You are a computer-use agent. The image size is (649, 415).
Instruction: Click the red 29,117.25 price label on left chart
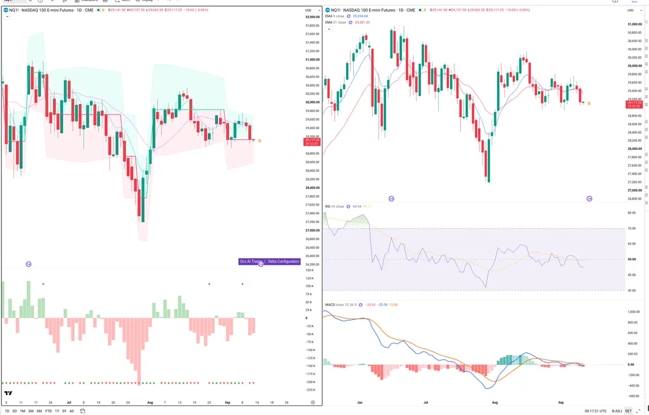[x=312, y=141]
